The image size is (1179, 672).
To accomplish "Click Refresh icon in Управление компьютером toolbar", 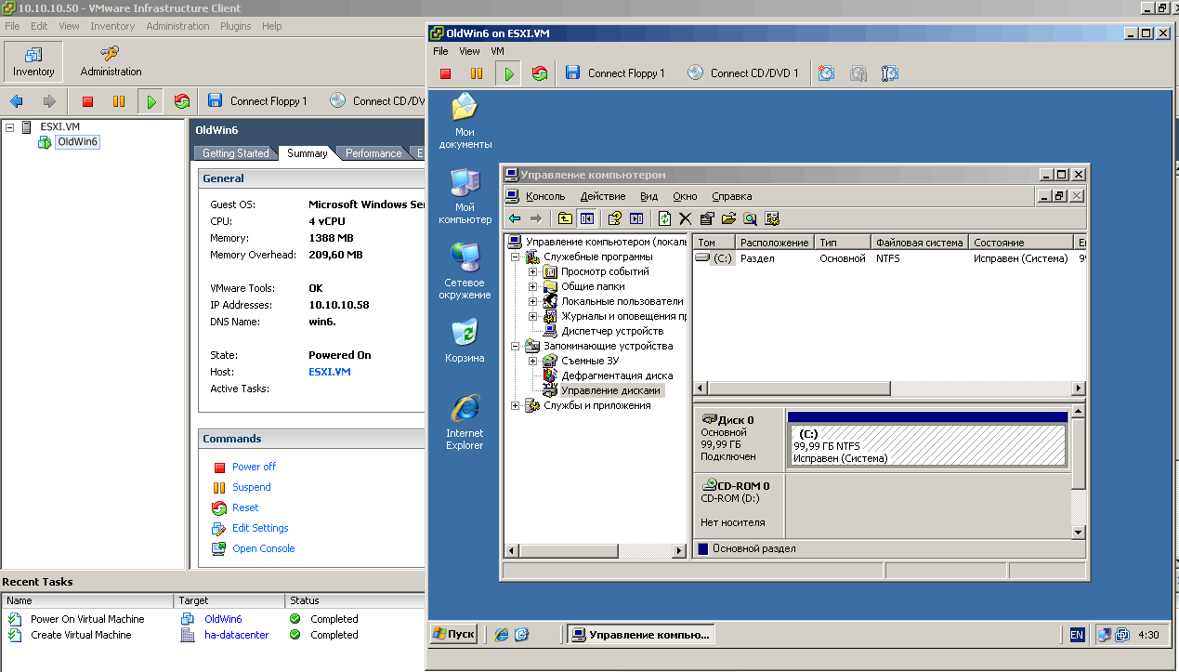I will pos(664,218).
